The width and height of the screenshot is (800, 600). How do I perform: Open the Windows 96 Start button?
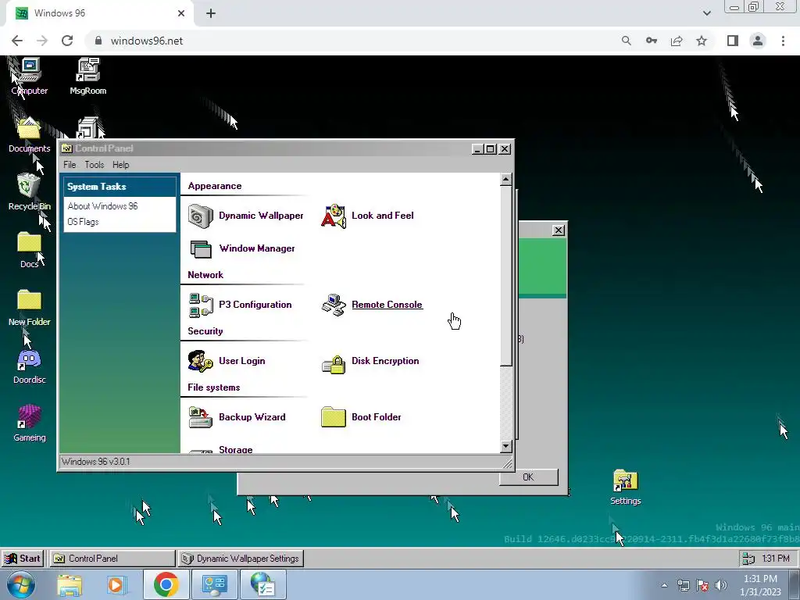(23, 559)
